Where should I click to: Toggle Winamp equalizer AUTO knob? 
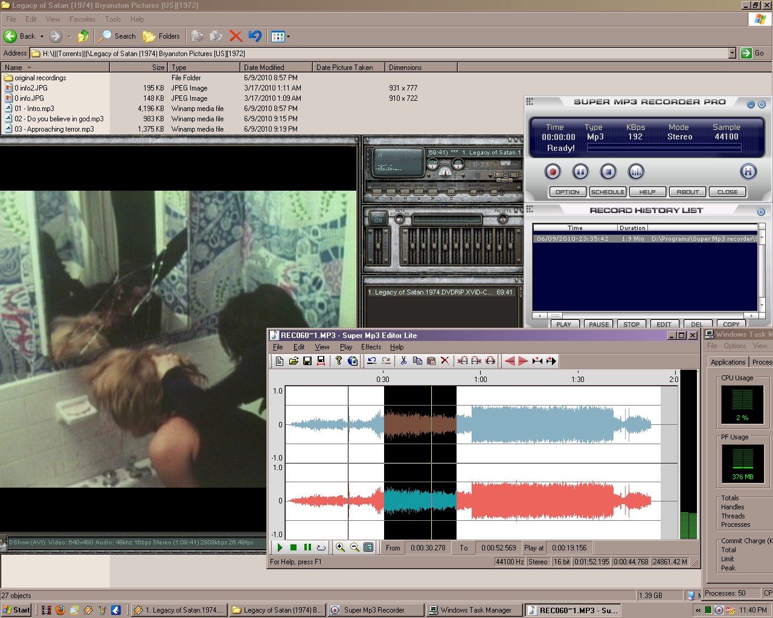click(400, 218)
